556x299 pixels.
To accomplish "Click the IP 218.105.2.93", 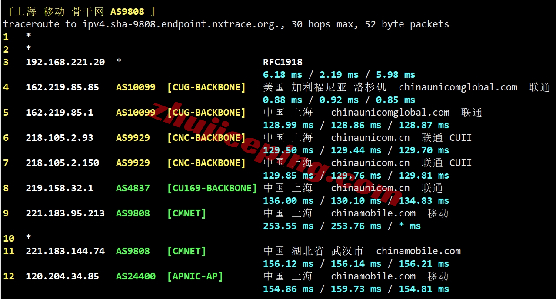I will [x=60, y=138].
